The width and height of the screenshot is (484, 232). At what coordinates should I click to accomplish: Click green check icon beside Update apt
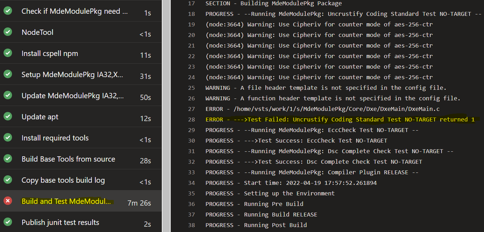point(8,117)
